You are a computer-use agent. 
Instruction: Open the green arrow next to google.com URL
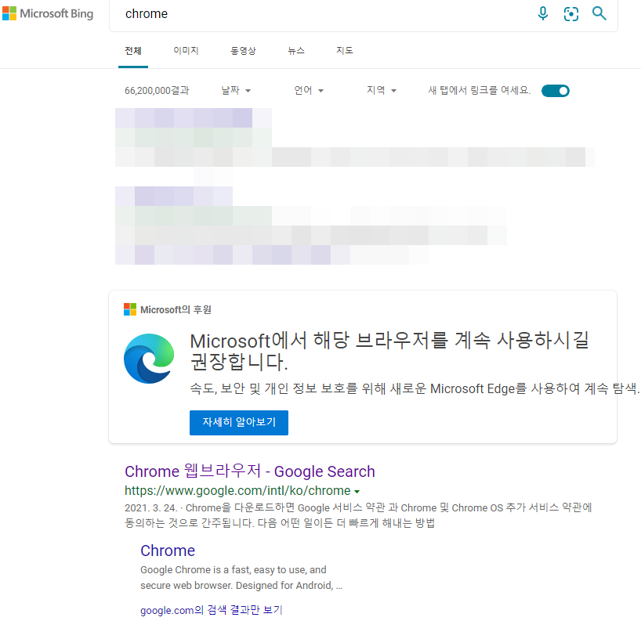pyautogui.click(x=357, y=492)
